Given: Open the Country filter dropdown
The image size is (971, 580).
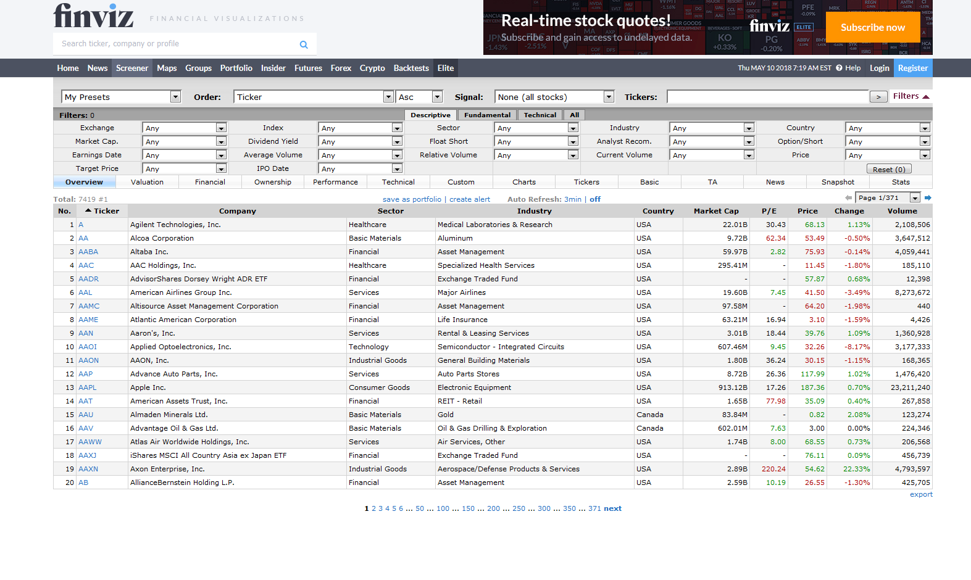Looking at the screenshot, I should 888,128.
